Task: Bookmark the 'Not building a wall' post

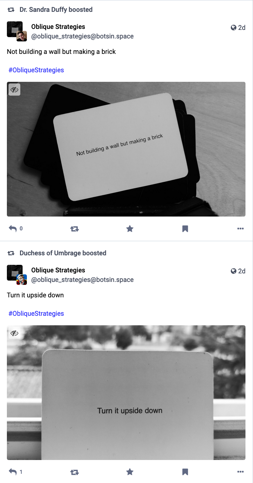Action: pyautogui.click(x=185, y=229)
